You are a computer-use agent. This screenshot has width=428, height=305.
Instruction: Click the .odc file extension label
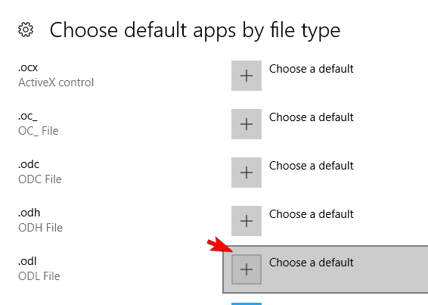pos(29,164)
